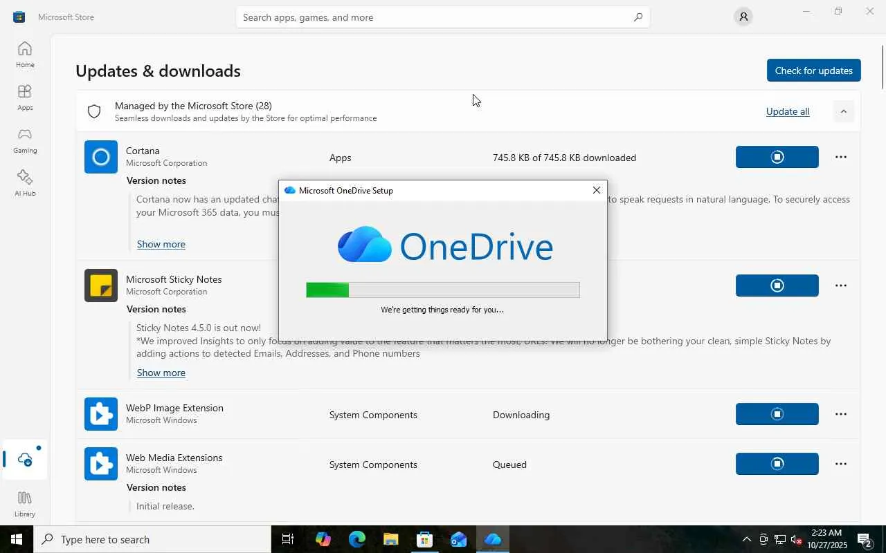Go to the Apps section
886x553 pixels.
[x=25, y=97]
